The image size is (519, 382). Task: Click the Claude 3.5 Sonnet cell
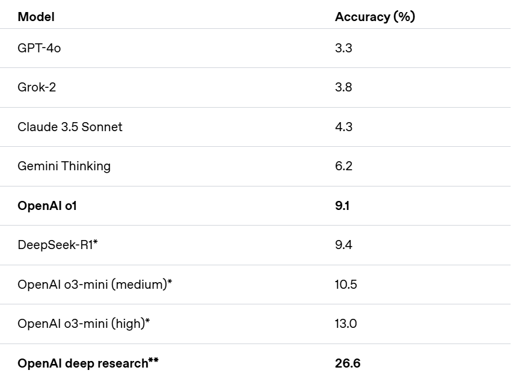(x=70, y=127)
